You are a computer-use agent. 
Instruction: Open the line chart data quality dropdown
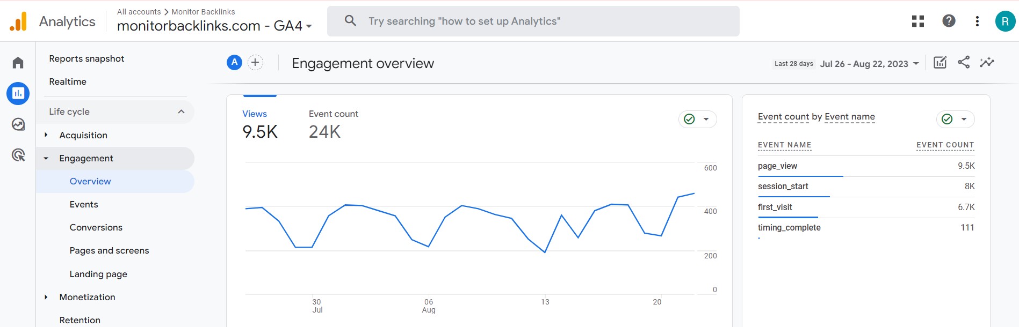pos(697,119)
